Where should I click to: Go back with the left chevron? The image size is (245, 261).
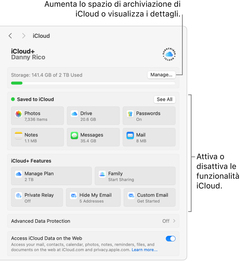point(10,36)
